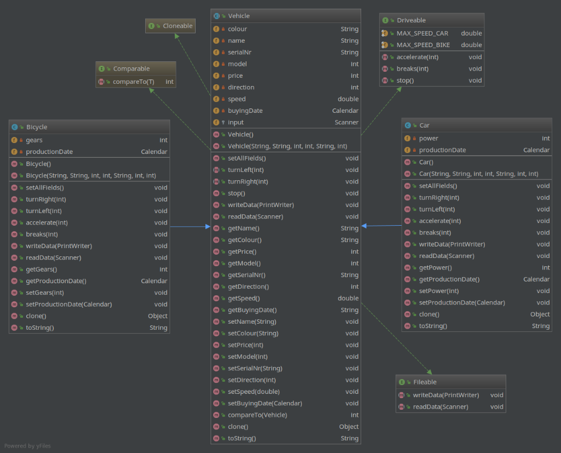This screenshot has width=561, height=453.
Task: Click method icon beside Driveable's accelerate(int)
Action: point(385,58)
